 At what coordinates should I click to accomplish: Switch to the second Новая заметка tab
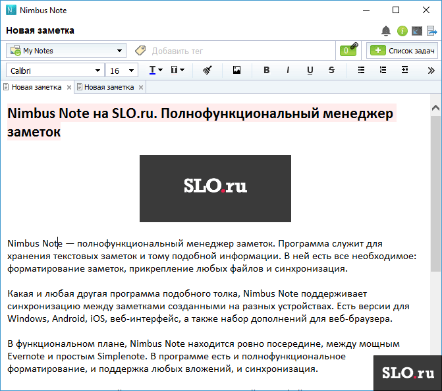(x=109, y=87)
